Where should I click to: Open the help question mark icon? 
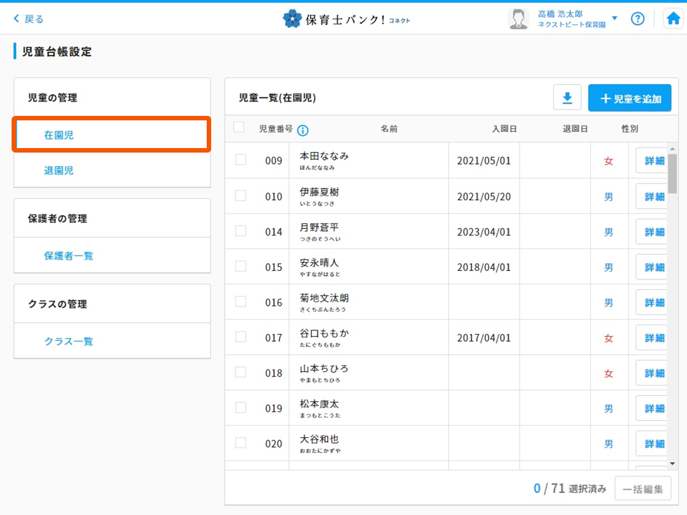point(637,19)
